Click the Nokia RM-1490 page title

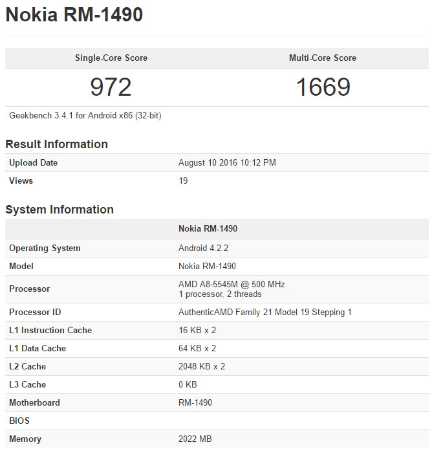74,16
